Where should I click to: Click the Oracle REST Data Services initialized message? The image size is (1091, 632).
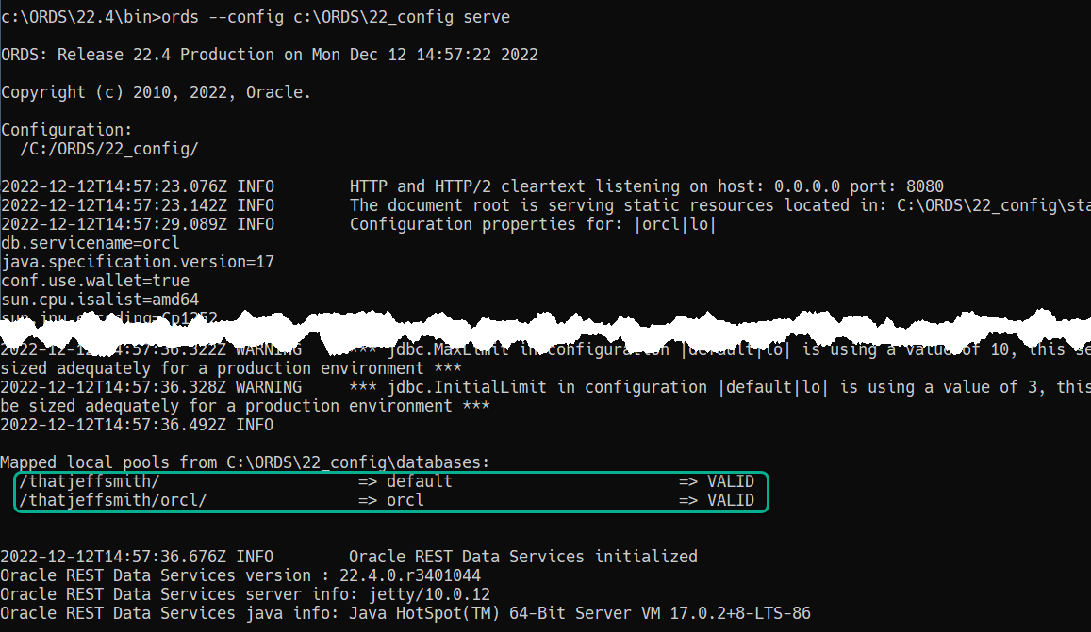pos(523,557)
